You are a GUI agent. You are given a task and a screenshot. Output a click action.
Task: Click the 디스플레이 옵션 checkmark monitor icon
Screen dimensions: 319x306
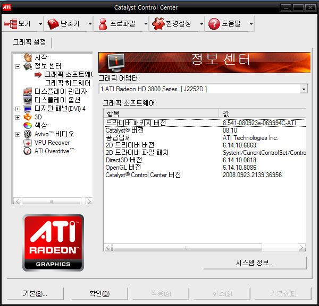(x=28, y=100)
